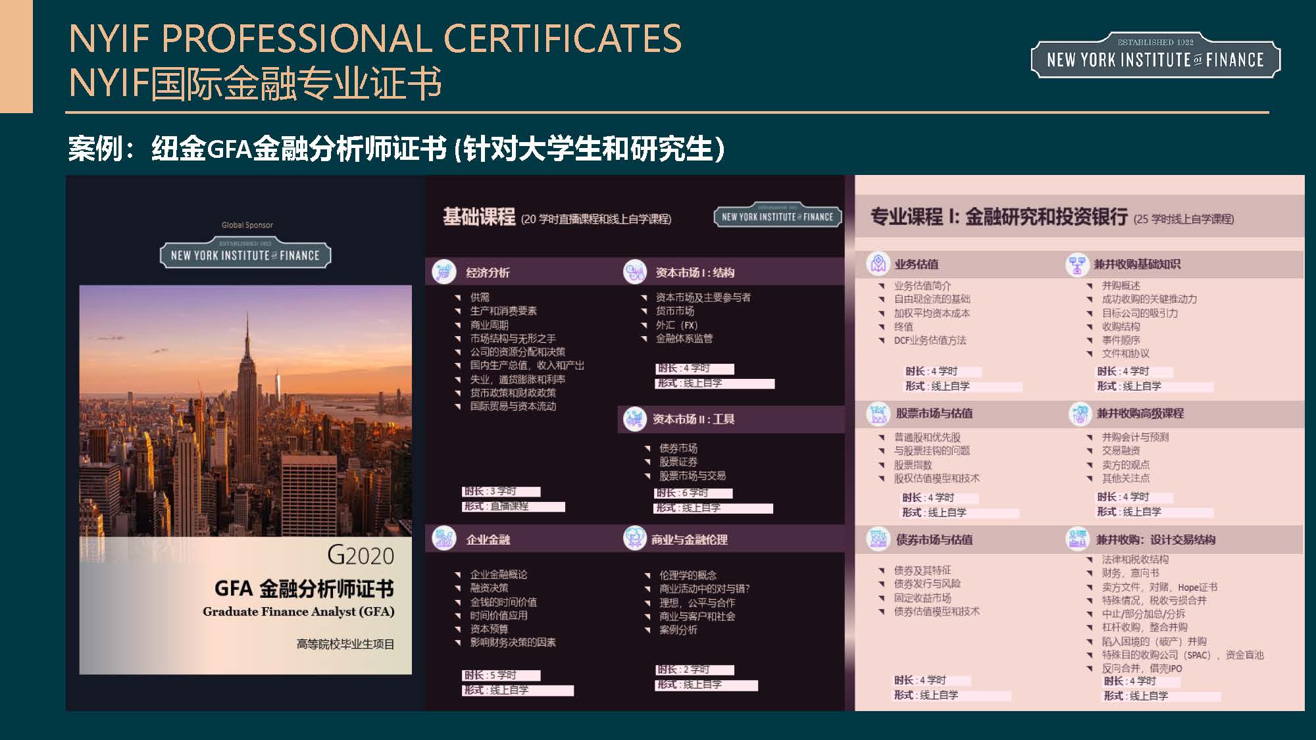Click the New York Institute of Finance top-right logo

point(1155,57)
